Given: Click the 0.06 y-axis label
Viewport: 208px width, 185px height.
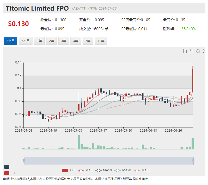Looking at the screenshot, I should tap(18, 114).
